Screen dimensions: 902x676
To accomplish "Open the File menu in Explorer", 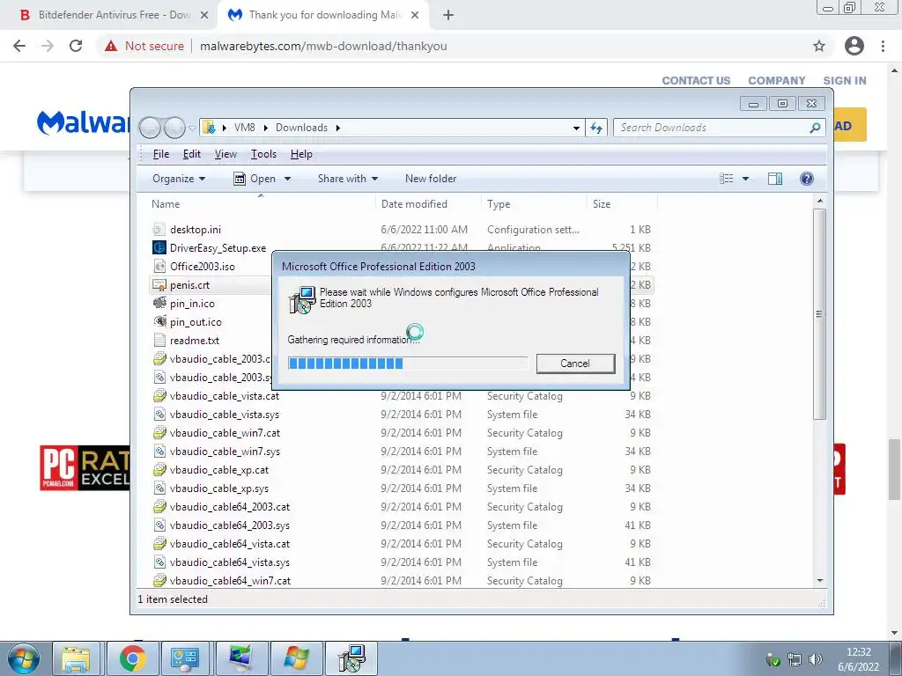I will tap(161, 154).
